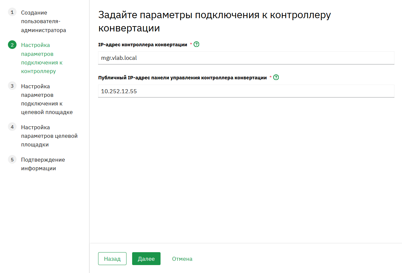
Task: Open 'Настройка параметров подключения к контроллеру' step
Action: coord(42,58)
